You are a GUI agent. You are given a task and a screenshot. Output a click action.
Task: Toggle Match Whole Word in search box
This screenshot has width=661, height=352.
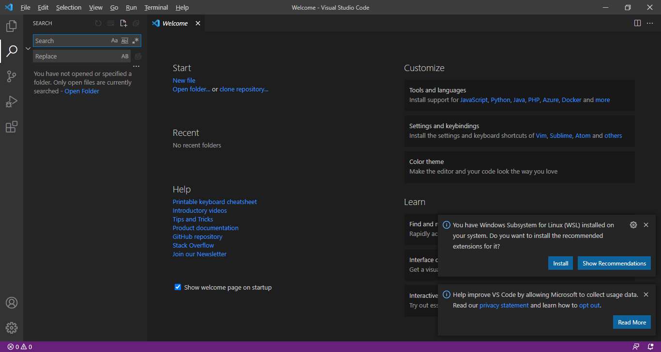coord(125,41)
